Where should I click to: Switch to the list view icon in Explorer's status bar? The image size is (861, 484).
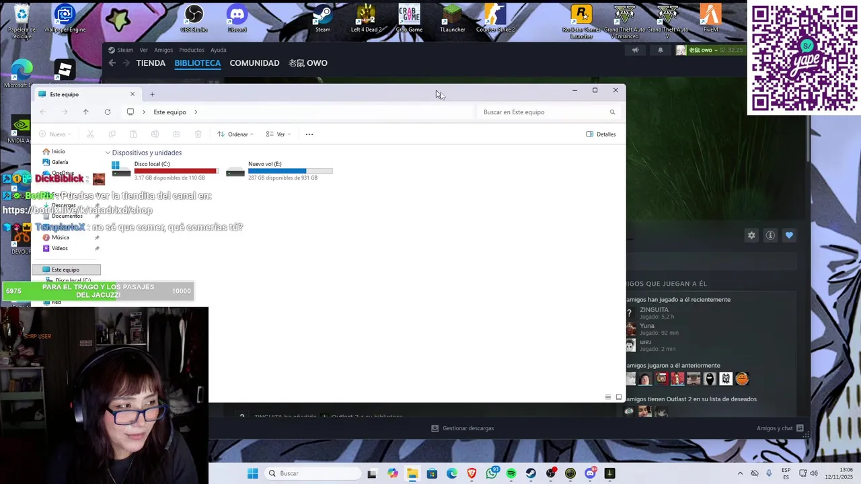[x=608, y=397]
